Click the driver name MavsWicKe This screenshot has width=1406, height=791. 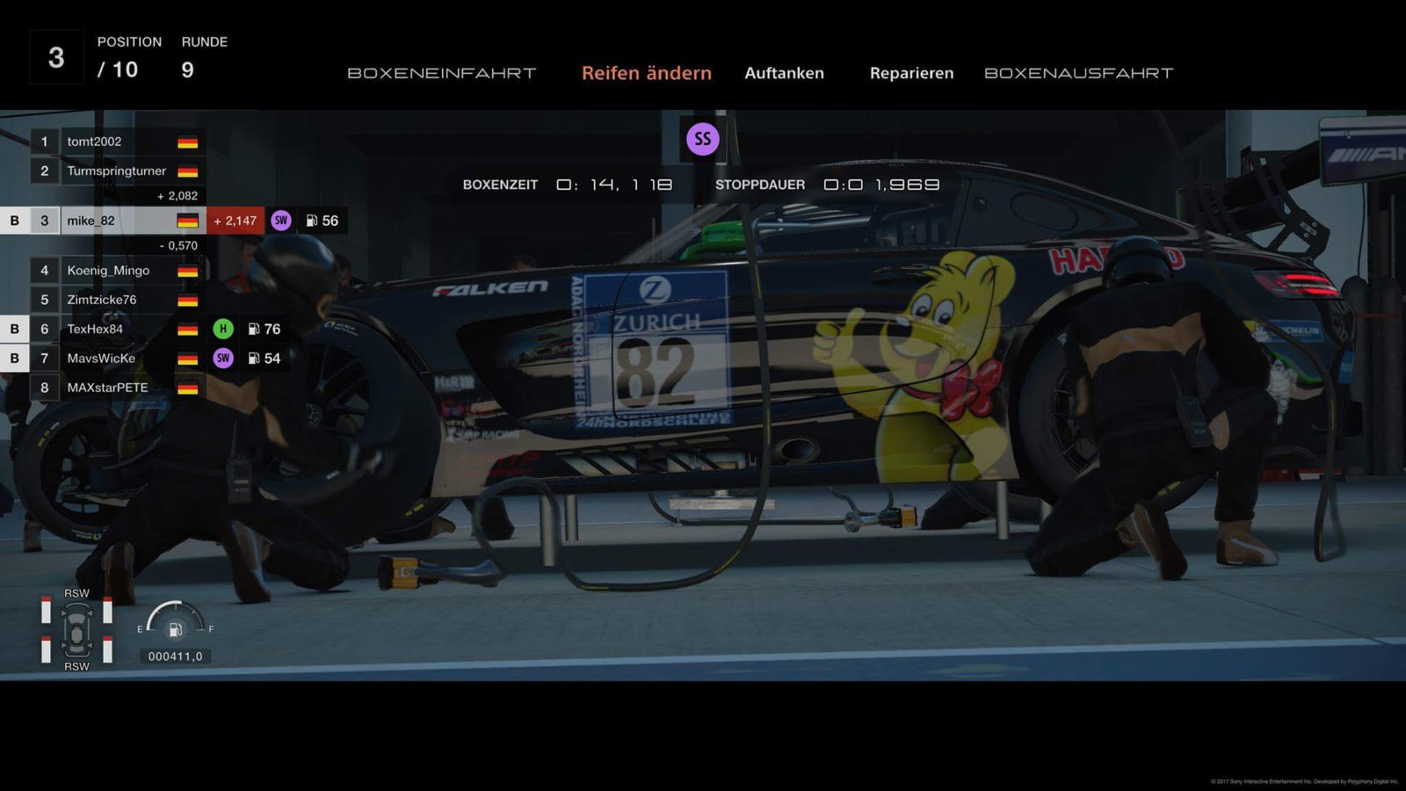click(x=101, y=359)
